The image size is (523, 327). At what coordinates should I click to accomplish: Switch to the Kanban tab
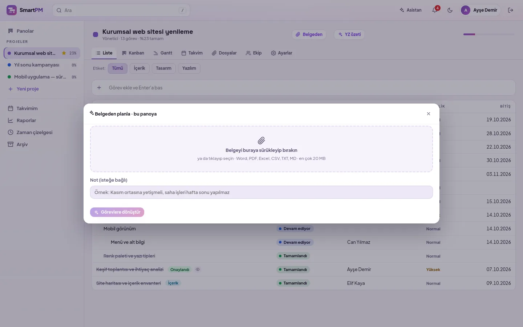tap(133, 53)
